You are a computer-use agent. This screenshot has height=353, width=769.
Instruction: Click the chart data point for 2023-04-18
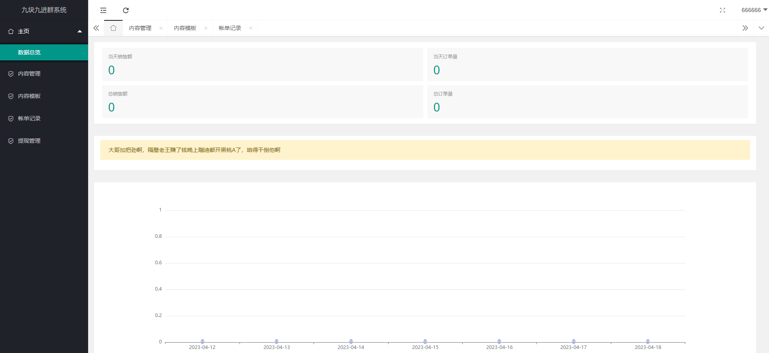pyautogui.click(x=648, y=342)
